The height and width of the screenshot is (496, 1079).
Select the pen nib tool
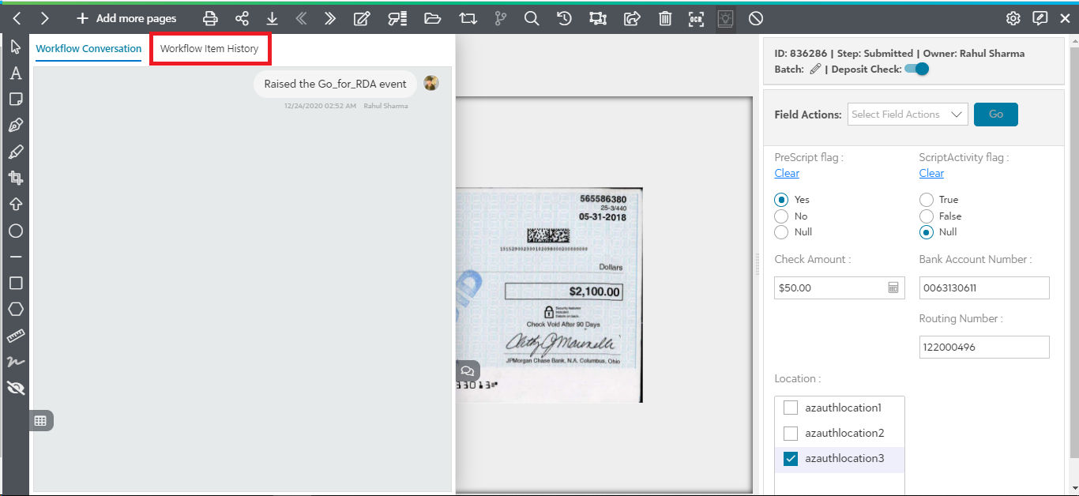coord(15,126)
